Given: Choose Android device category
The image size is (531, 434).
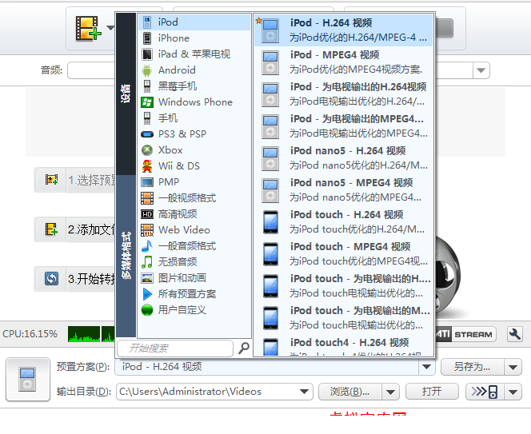Looking at the screenshot, I should [x=194, y=70].
